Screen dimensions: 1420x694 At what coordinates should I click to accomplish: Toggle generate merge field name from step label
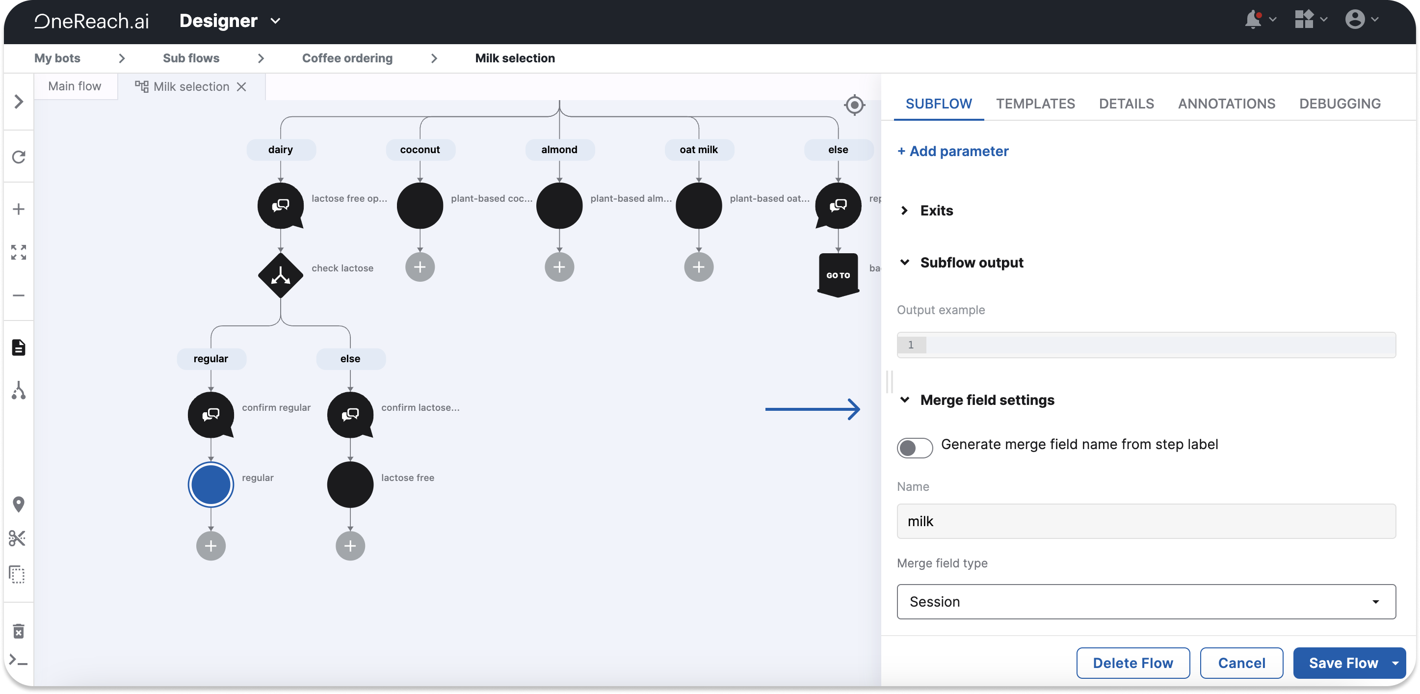[x=915, y=447]
